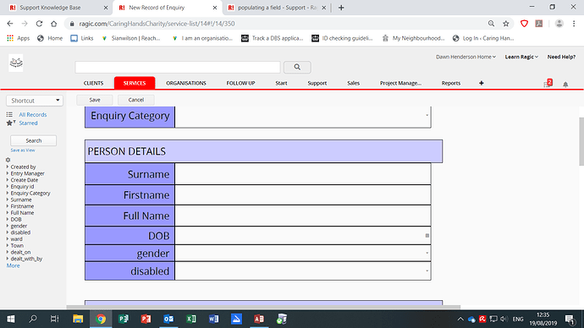Go to browser home page icon
This screenshot has width=584, height=328.
[54, 24]
